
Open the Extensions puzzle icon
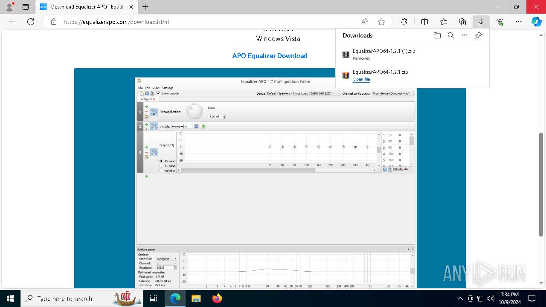point(404,22)
